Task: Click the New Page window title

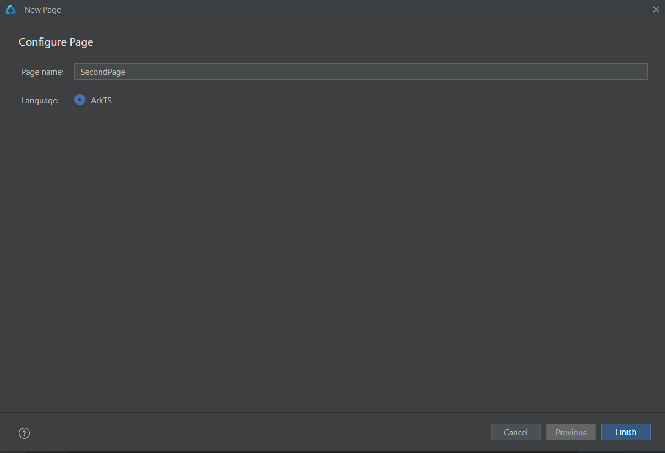Action: click(x=43, y=10)
